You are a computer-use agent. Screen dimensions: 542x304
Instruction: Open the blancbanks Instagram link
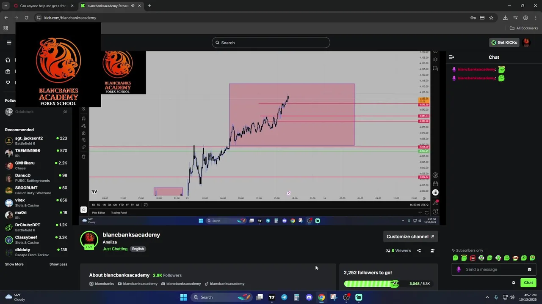pos(102,284)
